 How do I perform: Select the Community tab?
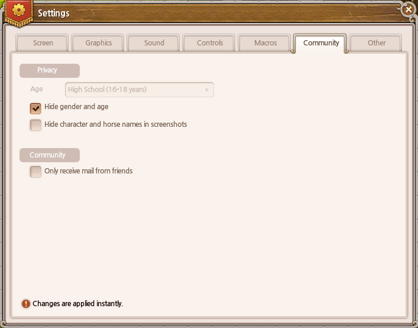point(320,43)
